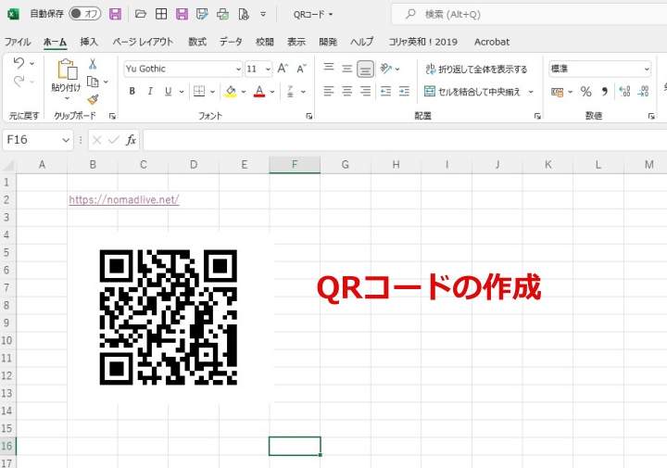This screenshot has width=667, height=468.
Task: Click the Name Box showing F16
Action: coord(37,140)
